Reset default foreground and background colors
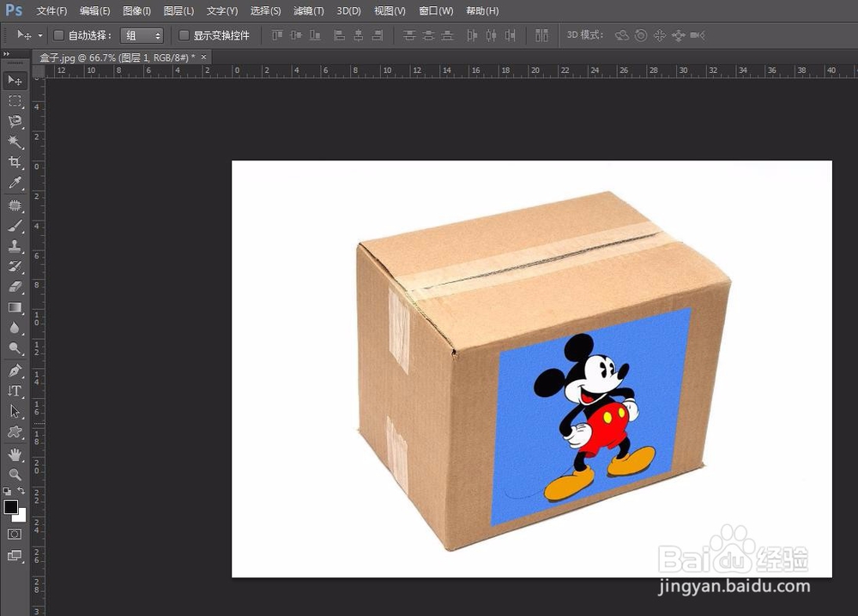Viewport: 858px width, 616px height. [x=7, y=491]
